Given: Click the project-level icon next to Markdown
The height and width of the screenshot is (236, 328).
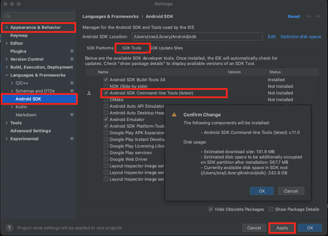Looking at the screenshot, I should click(x=72, y=115).
